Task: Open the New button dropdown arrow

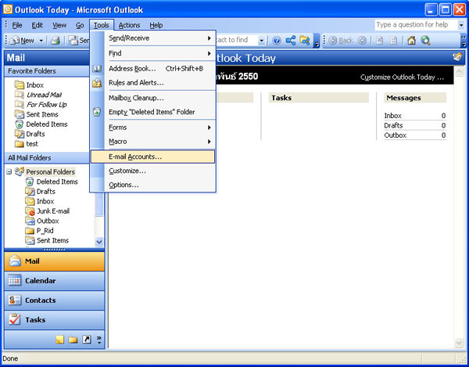Action: tap(41, 41)
